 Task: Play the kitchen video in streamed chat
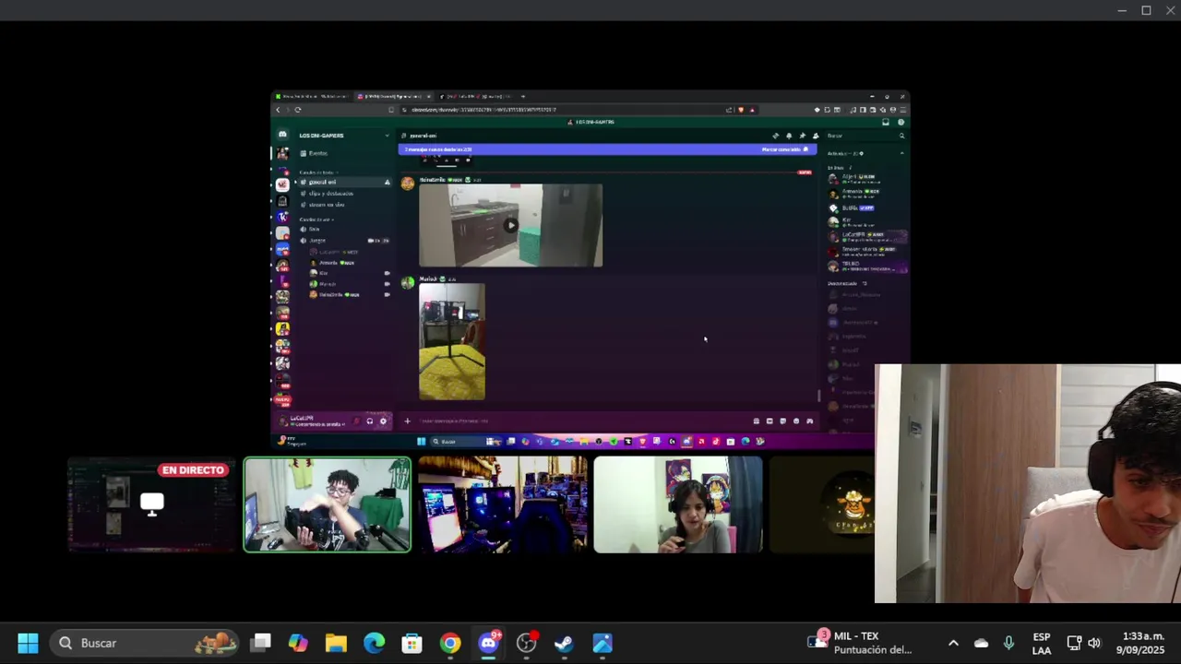pyautogui.click(x=510, y=225)
